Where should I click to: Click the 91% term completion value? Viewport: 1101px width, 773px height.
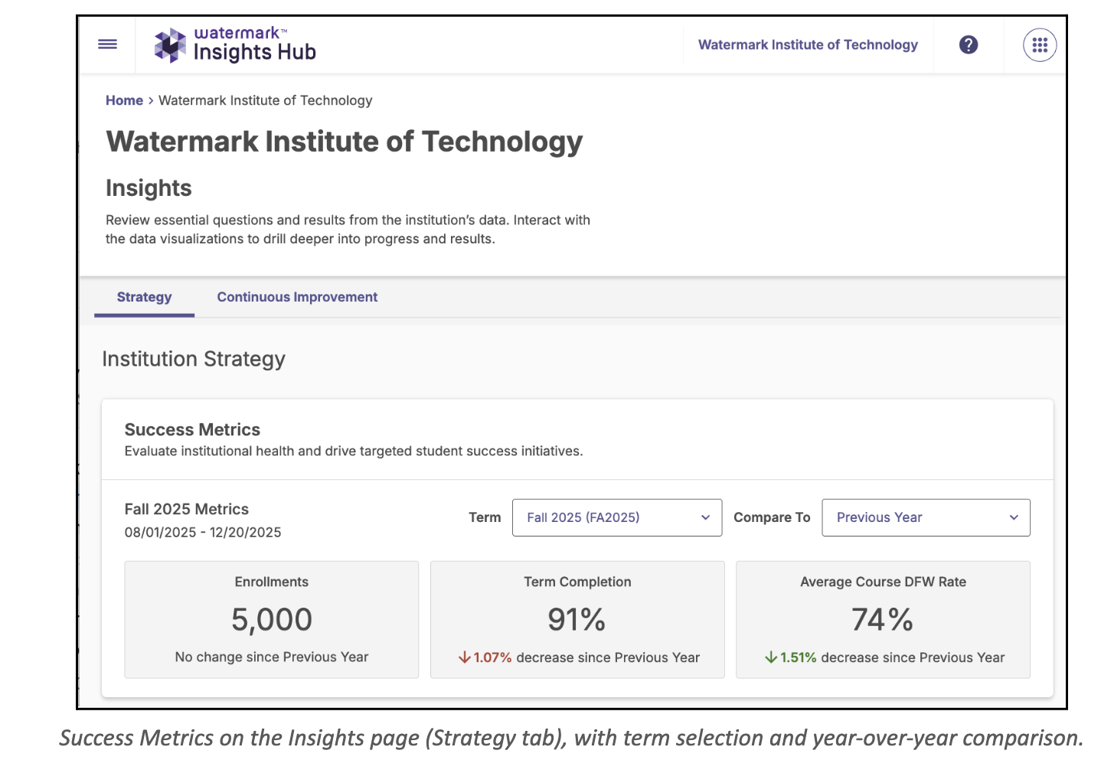click(x=577, y=619)
